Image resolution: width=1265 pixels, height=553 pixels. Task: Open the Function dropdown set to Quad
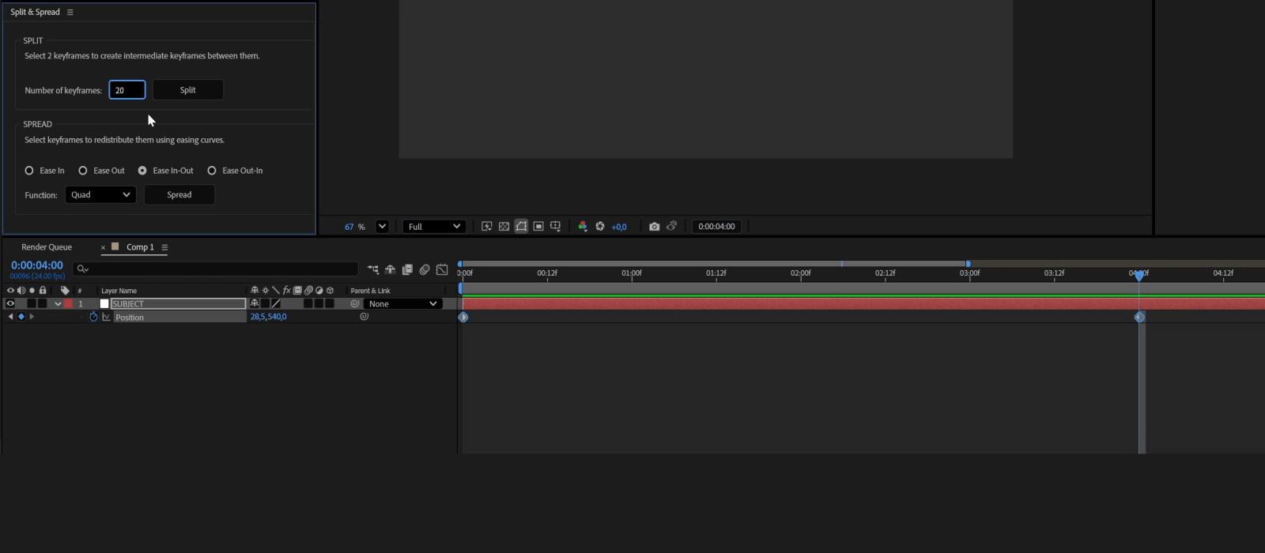[100, 195]
